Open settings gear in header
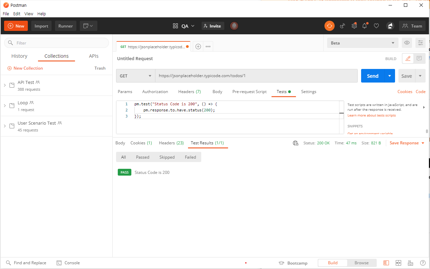This screenshot has height=269, width=430. click(x=354, y=26)
